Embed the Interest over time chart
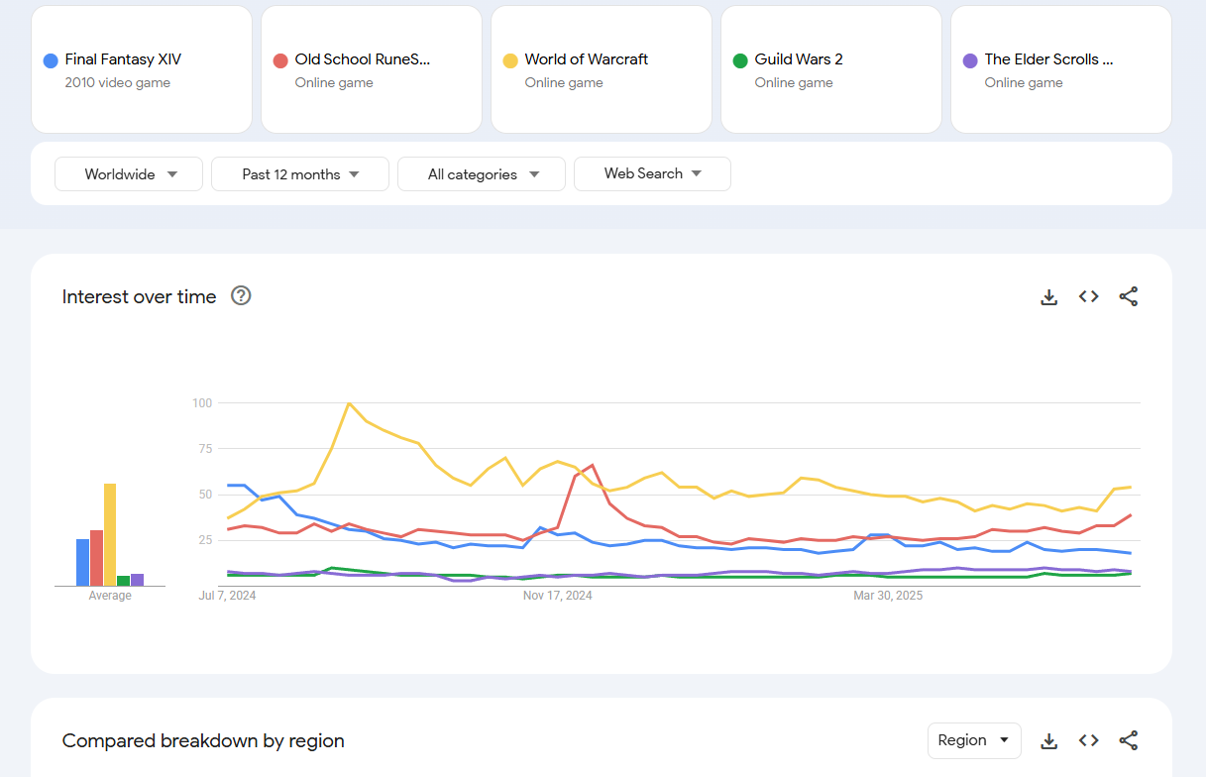The width and height of the screenshot is (1206, 777). pyautogui.click(x=1089, y=296)
